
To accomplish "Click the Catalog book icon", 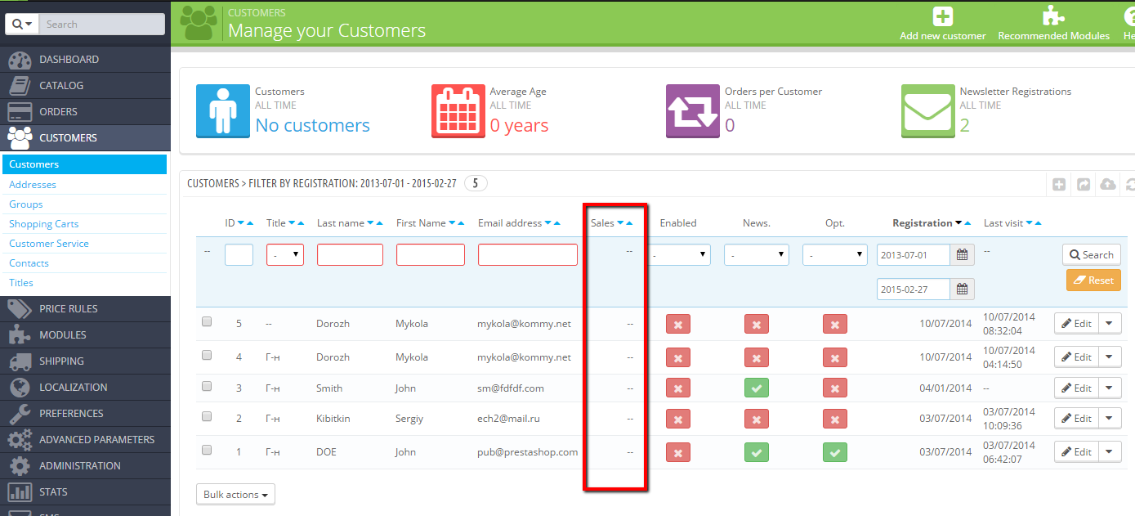I will click(20, 86).
